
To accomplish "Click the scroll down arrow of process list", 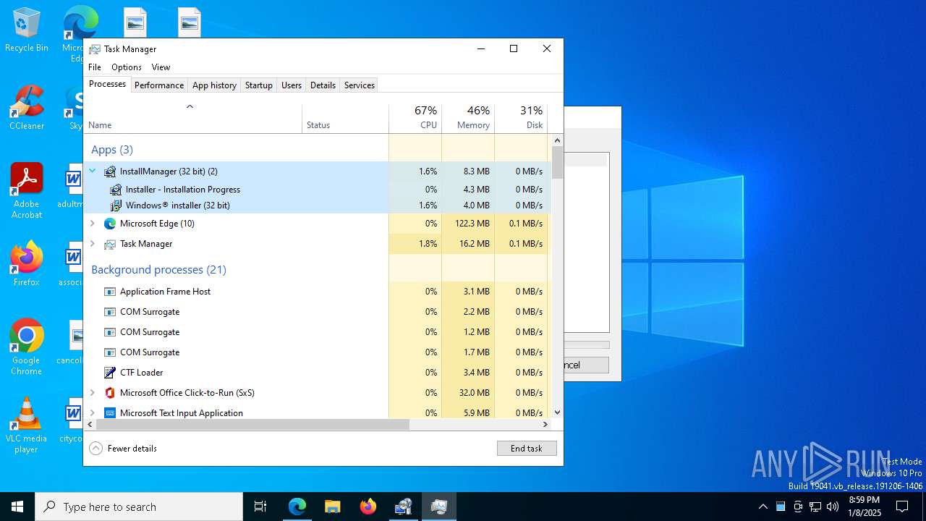I will tap(557, 412).
